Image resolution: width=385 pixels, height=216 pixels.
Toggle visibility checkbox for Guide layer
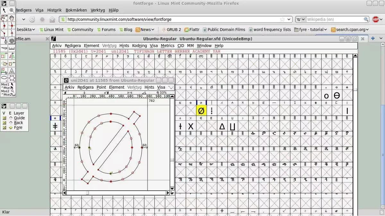(4, 118)
